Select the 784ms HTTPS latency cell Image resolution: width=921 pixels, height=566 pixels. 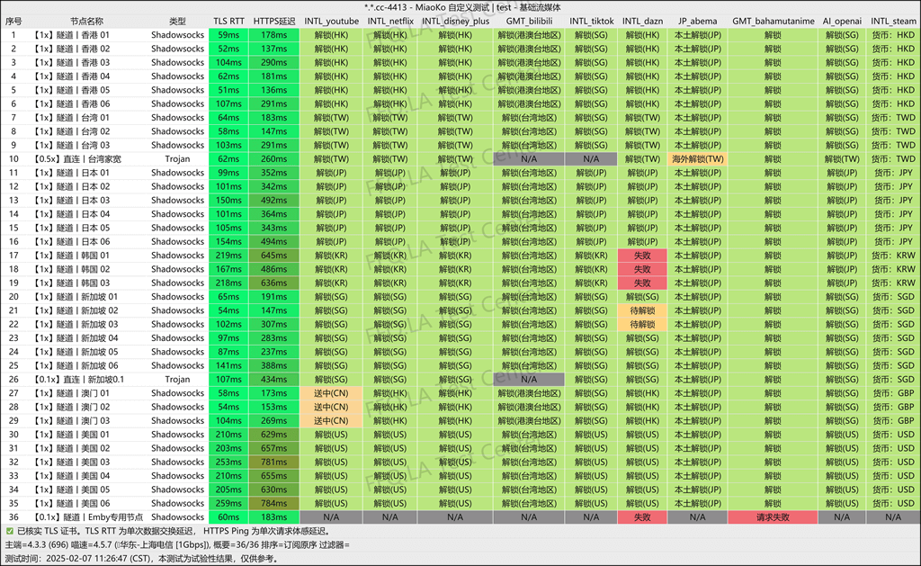[274, 503]
